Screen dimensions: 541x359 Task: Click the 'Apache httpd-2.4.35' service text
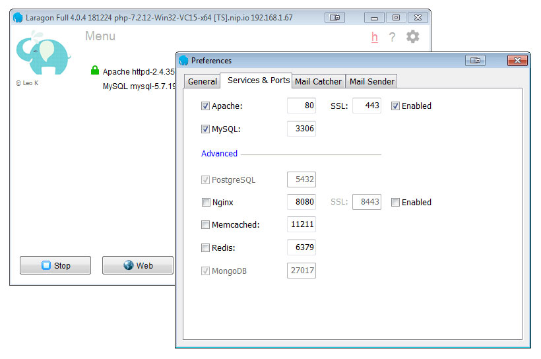(139, 72)
